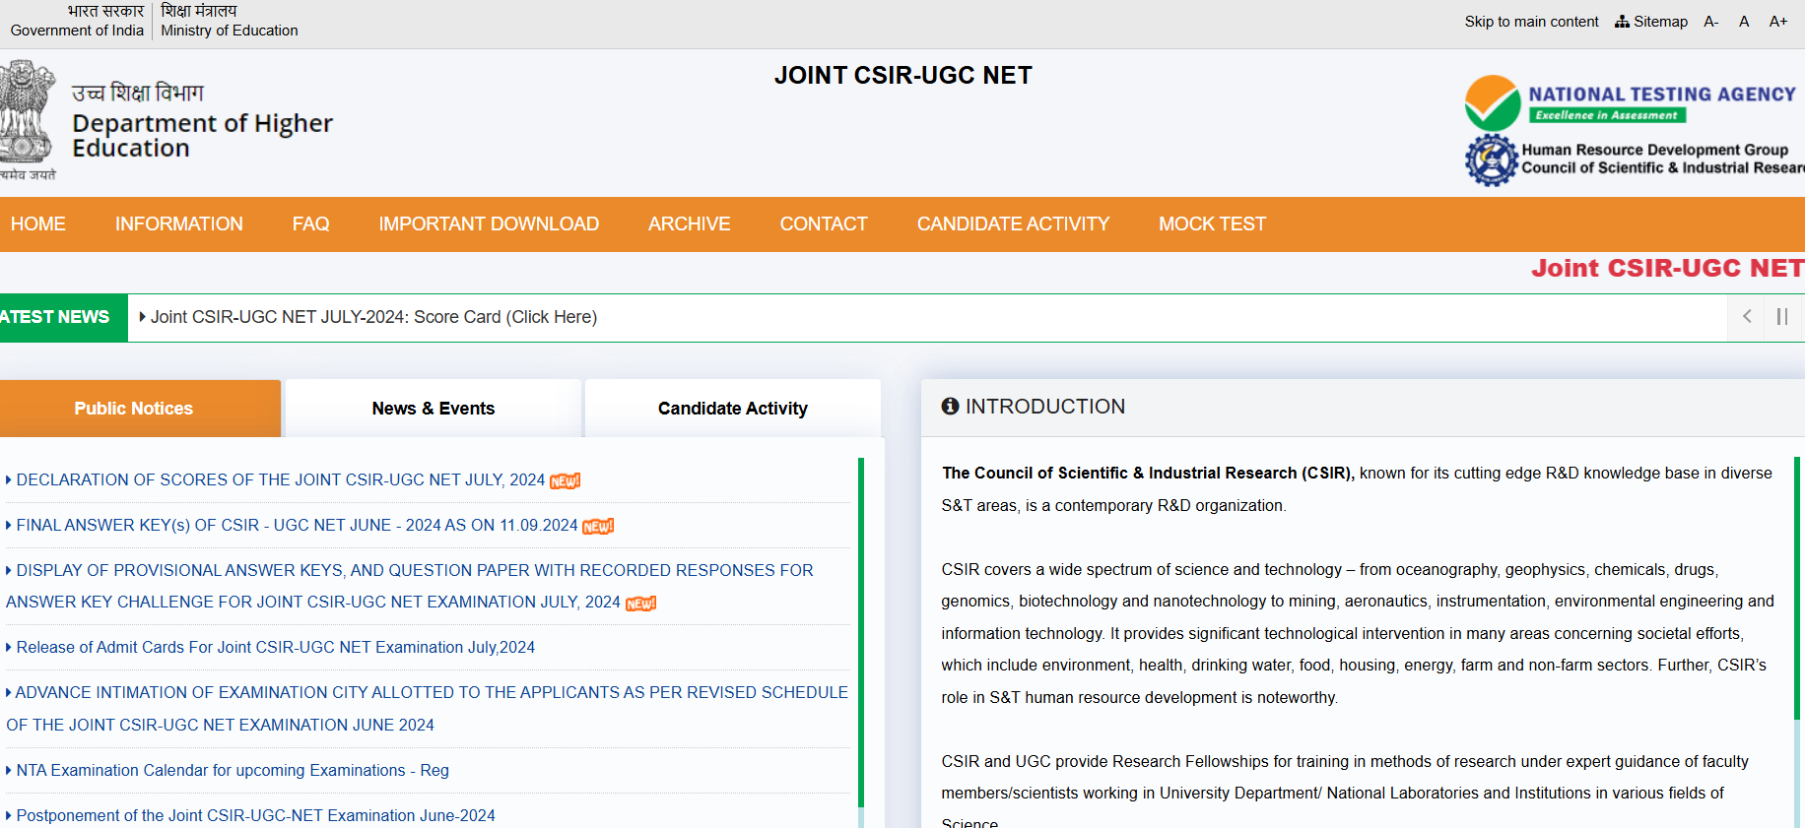Select the Public Notices tab

click(x=140, y=409)
